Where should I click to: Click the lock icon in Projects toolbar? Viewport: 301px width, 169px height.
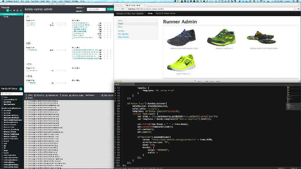point(18,11)
